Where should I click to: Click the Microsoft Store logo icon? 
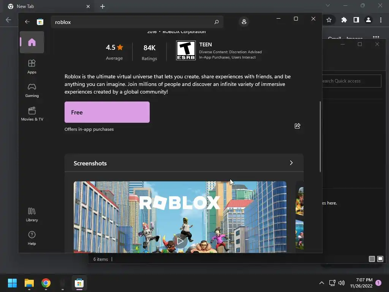tap(40, 22)
